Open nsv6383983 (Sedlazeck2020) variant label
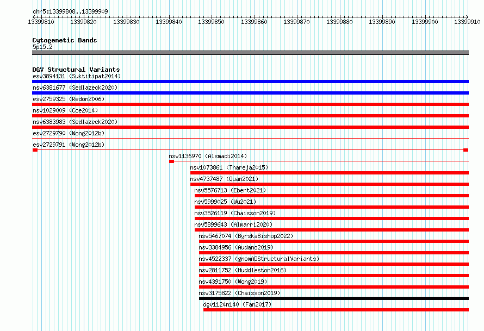Image resolution: width=484 pixels, height=331 pixels. tap(75, 122)
